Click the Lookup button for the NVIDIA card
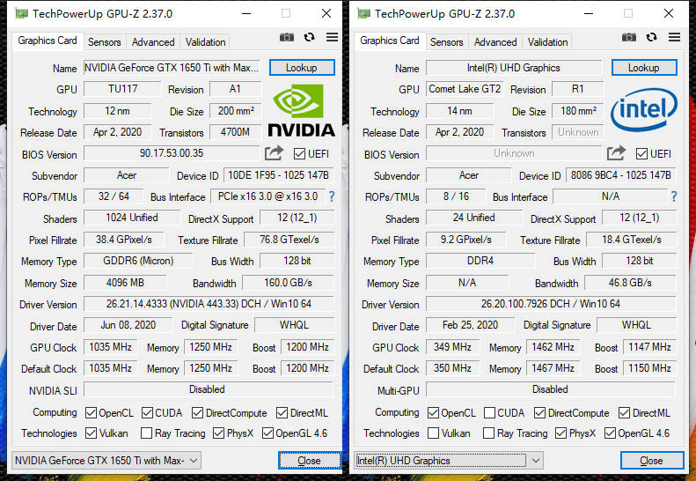 (x=302, y=68)
